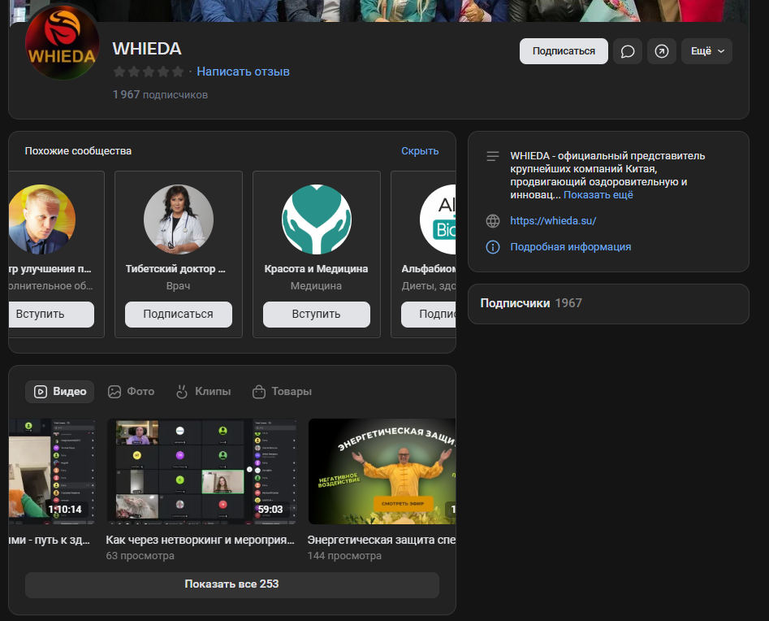Open the WHIEDA community avatar

(62, 43)
